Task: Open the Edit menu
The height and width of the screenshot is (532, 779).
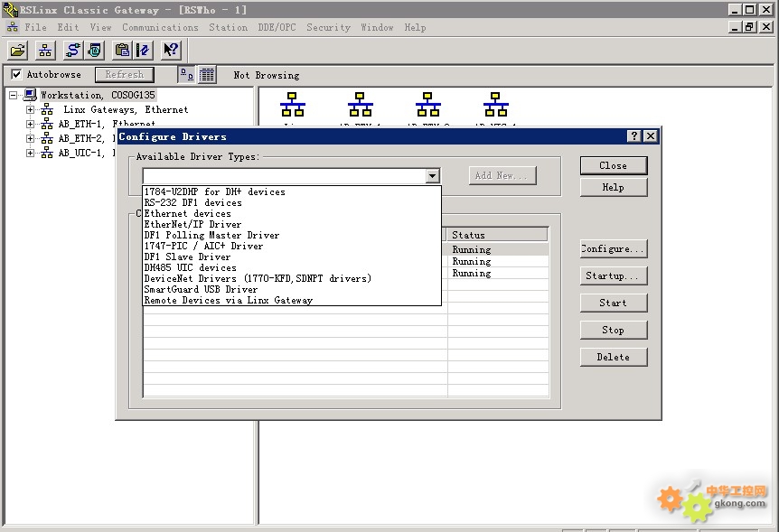Action: tap(68, 27)
